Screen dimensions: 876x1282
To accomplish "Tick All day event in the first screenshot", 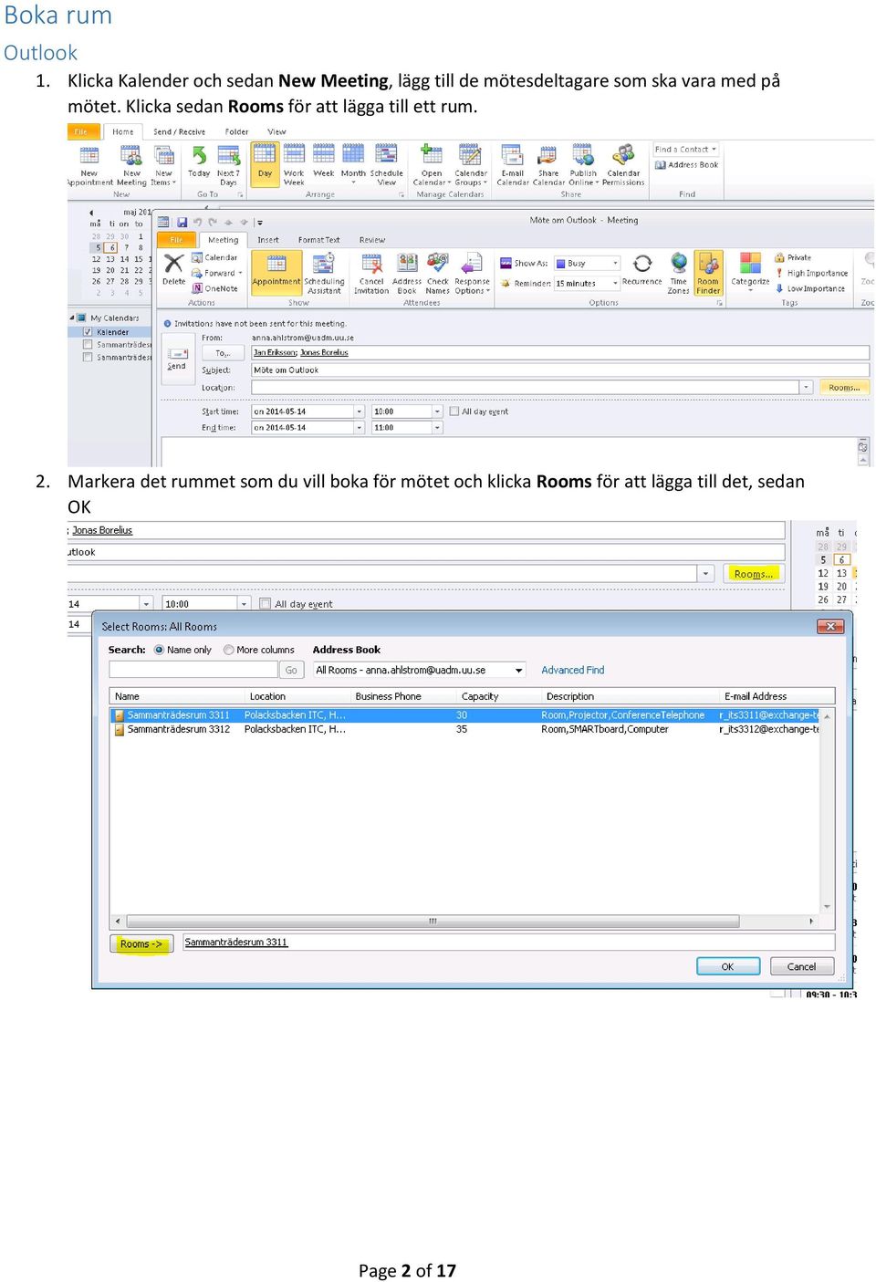I will [454, 412].
